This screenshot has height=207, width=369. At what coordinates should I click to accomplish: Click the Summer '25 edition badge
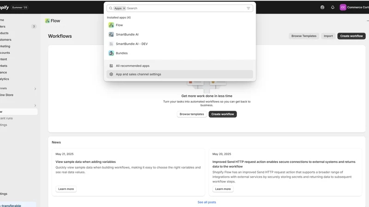[19, 7]
